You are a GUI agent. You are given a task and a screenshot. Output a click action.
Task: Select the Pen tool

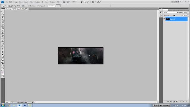click(x=3, y=49)
